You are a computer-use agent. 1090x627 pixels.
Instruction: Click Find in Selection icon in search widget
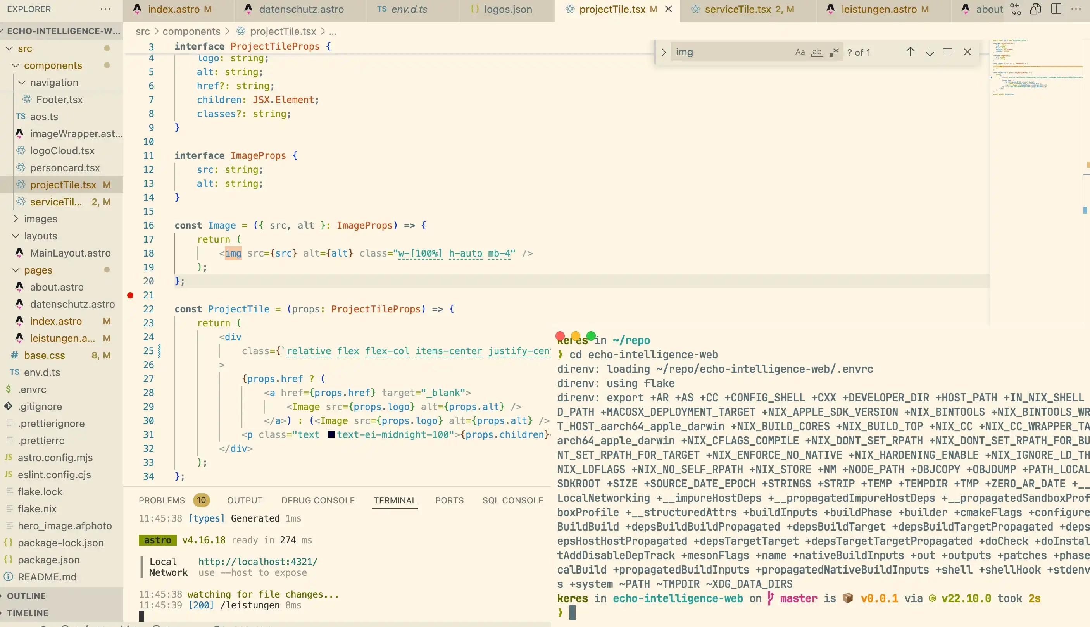pos(948,52)
